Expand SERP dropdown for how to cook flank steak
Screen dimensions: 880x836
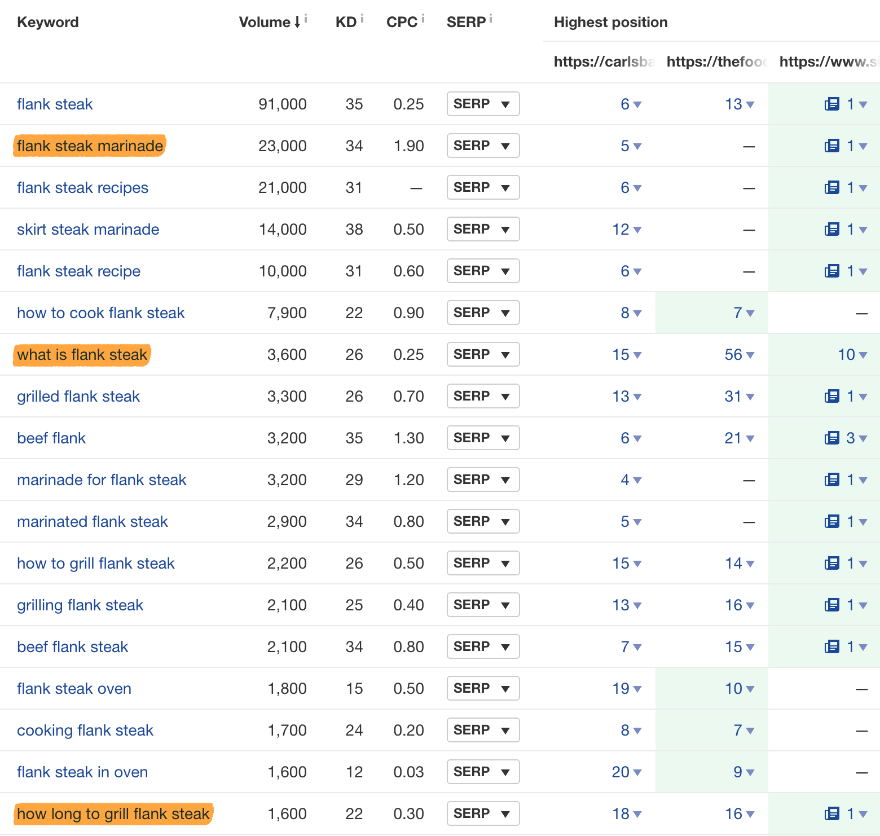point(482,313)
